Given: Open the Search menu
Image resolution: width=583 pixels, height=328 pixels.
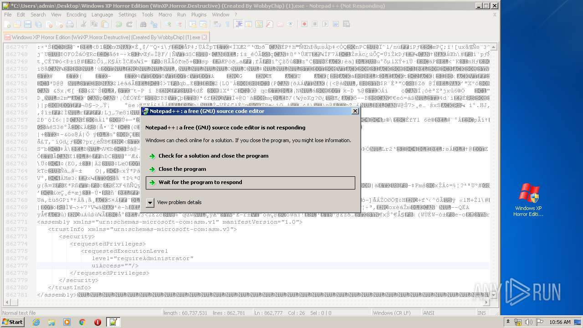Looking at the screenshot, I should coord(38,15).
